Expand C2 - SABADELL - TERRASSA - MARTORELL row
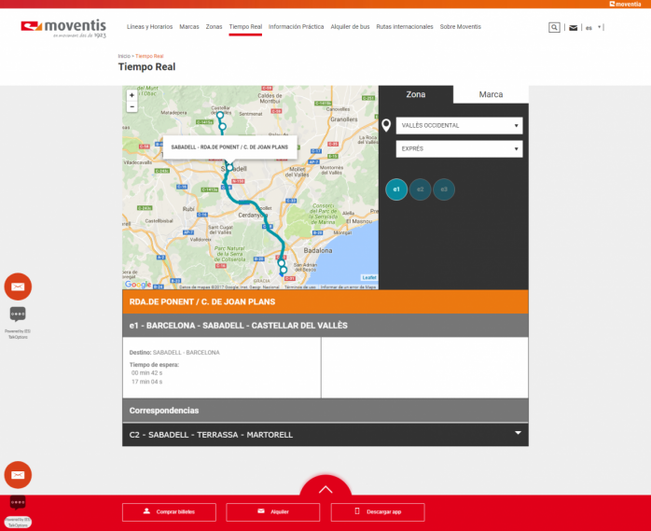 325,435
